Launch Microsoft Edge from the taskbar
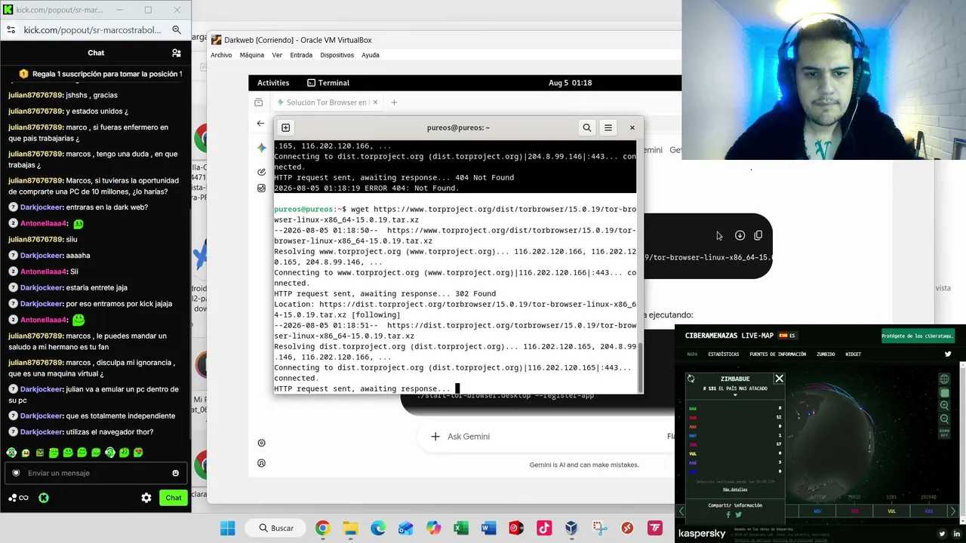This screenshot has height=543, width=966. coord(378,528)
